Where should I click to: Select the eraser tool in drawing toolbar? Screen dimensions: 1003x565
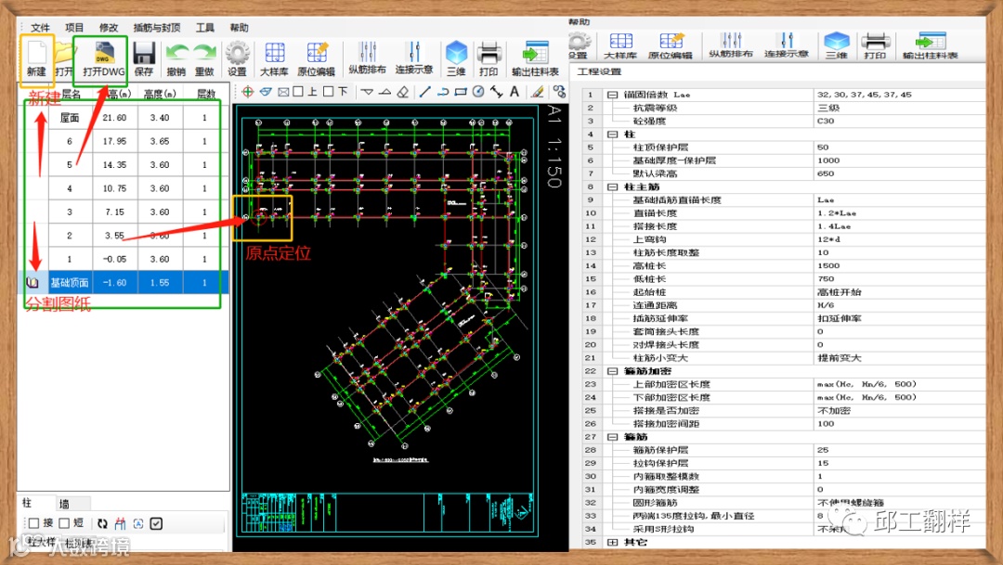click(x=402, y=92)
